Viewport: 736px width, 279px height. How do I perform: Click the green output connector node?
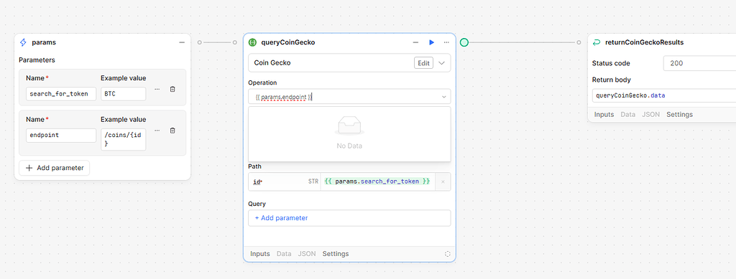tap(464, 42)
